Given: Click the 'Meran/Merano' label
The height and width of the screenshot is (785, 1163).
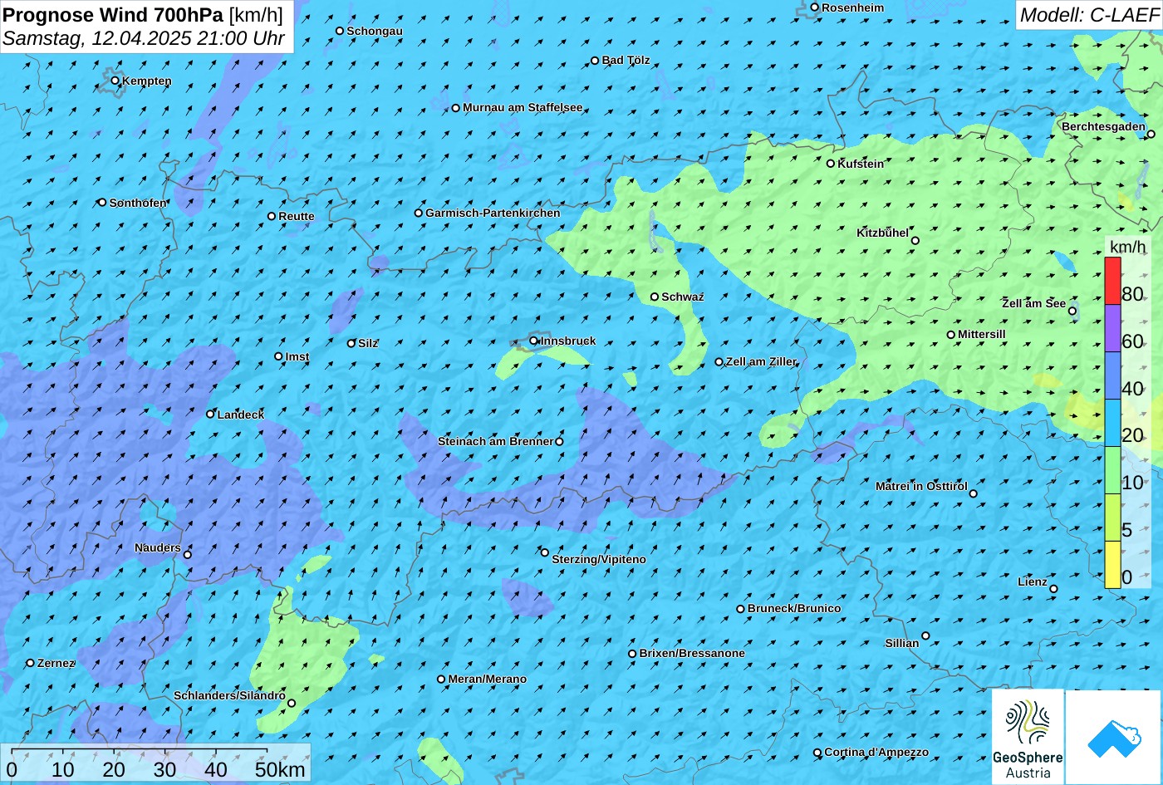Looking at the screenshot, I should pyautogui.click(x=488, y=679).
